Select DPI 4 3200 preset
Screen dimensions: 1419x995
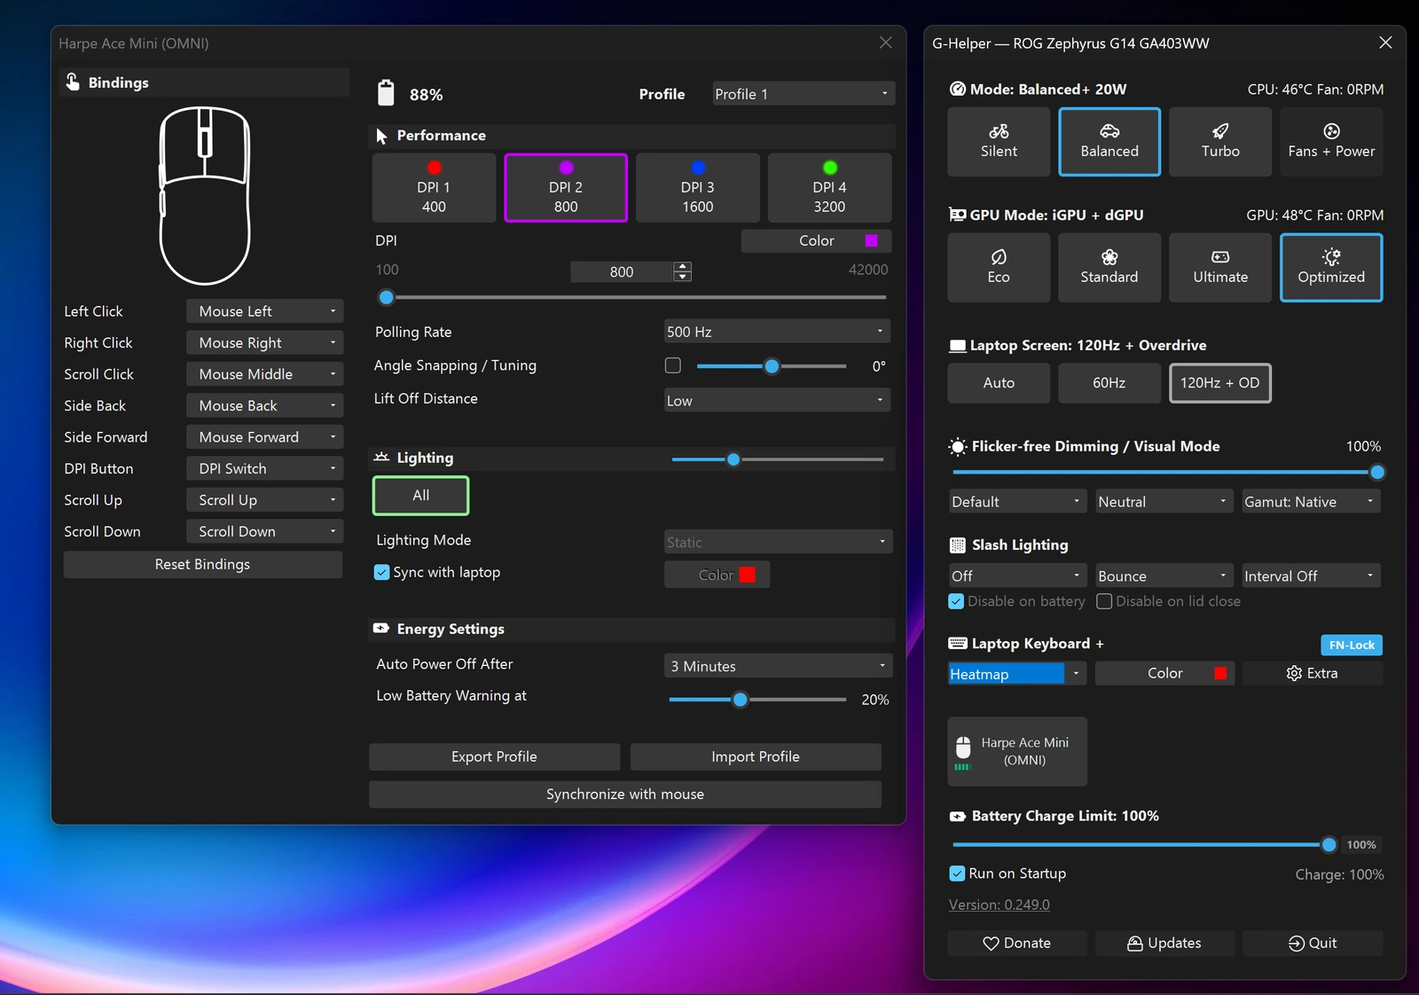pyautogui.click(x=829, y=188)
